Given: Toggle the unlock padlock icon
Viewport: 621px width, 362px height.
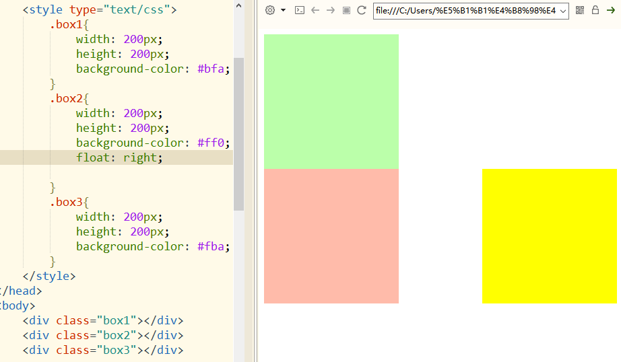Looking at the screenshot, I should coord(595,10).
